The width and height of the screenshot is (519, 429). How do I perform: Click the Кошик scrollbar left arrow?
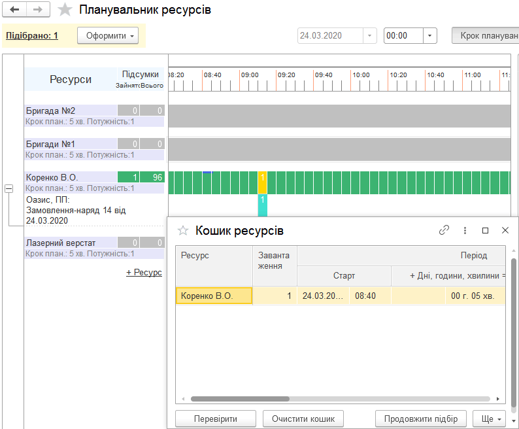[x=184, y=399]
